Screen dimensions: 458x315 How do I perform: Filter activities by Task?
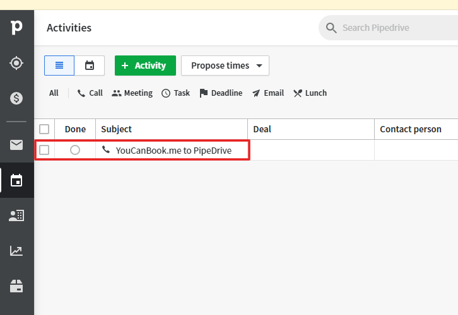[x=175, y=93]
